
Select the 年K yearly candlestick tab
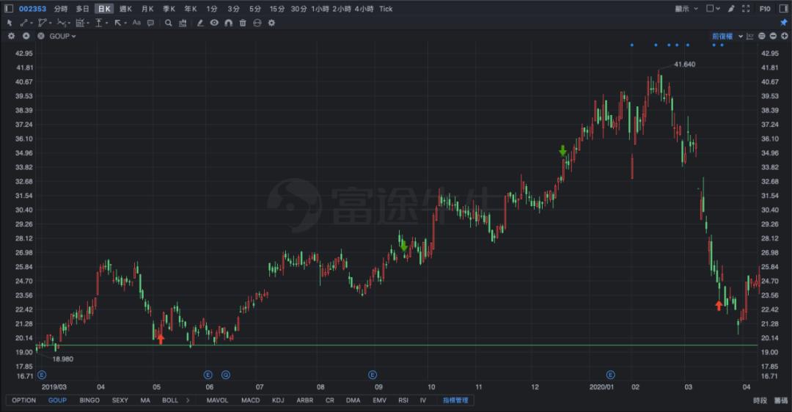[x=191, y=9]
